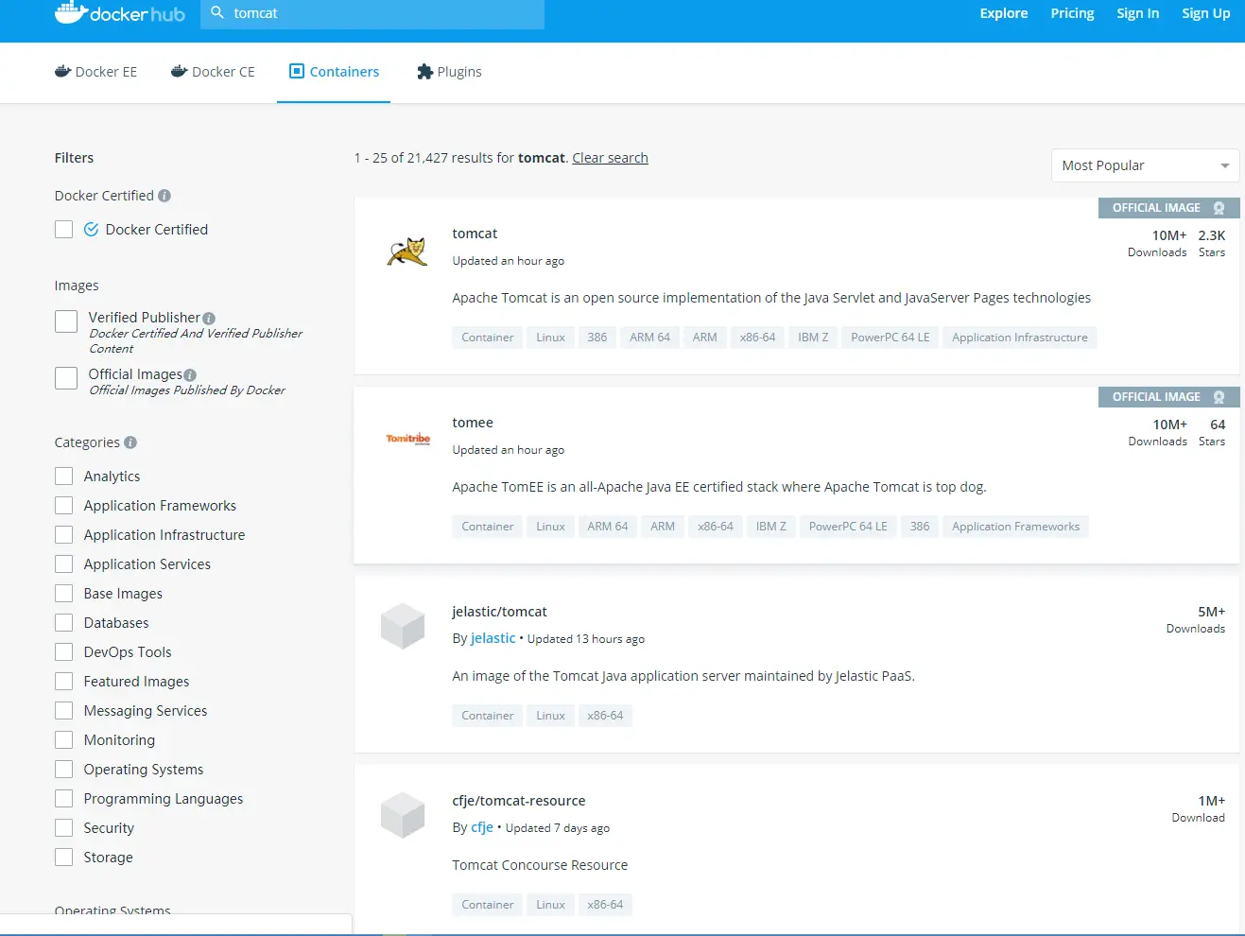Check the Application Infrastructure category

tap(64, 535)
